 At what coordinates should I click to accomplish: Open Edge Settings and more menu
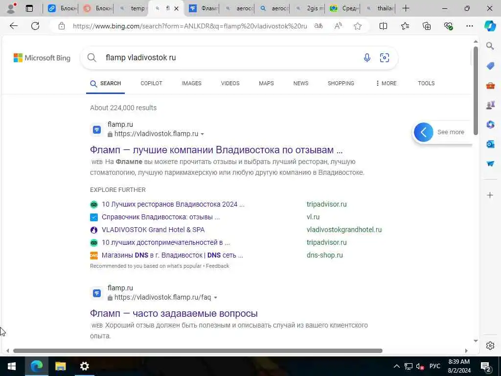point(469,26)
